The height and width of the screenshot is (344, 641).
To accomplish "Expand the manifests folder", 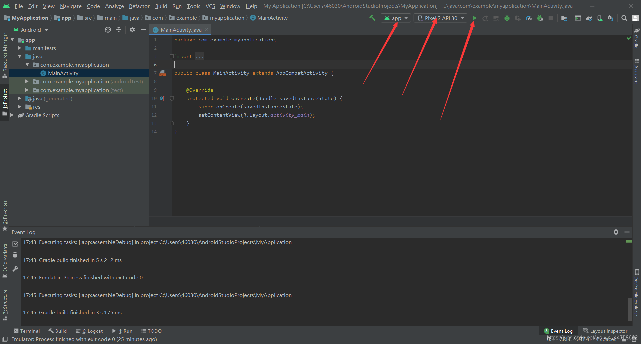I will pyautogui.click(x=20, y=48).
